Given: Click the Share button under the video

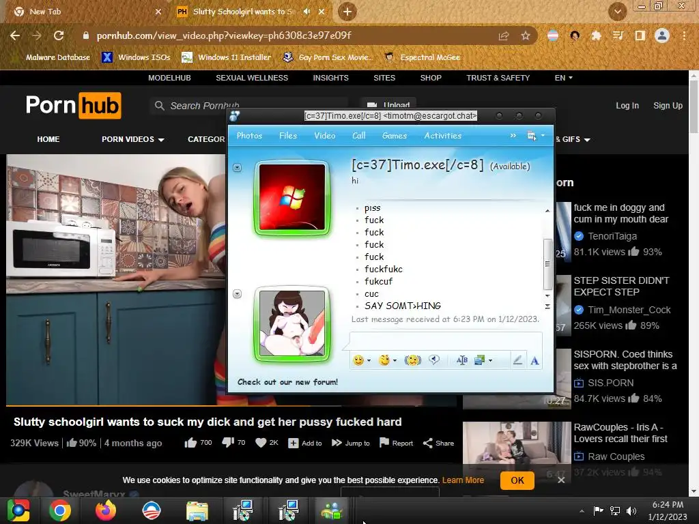Looking at the screenshot, I should (x=438, y=443).
